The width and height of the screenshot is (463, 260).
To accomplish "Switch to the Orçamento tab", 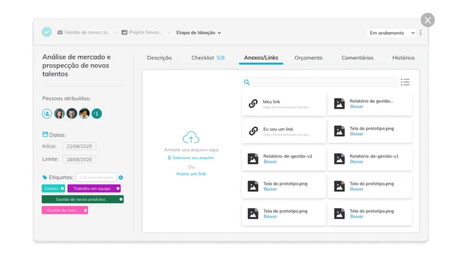I will click(308, 58).
